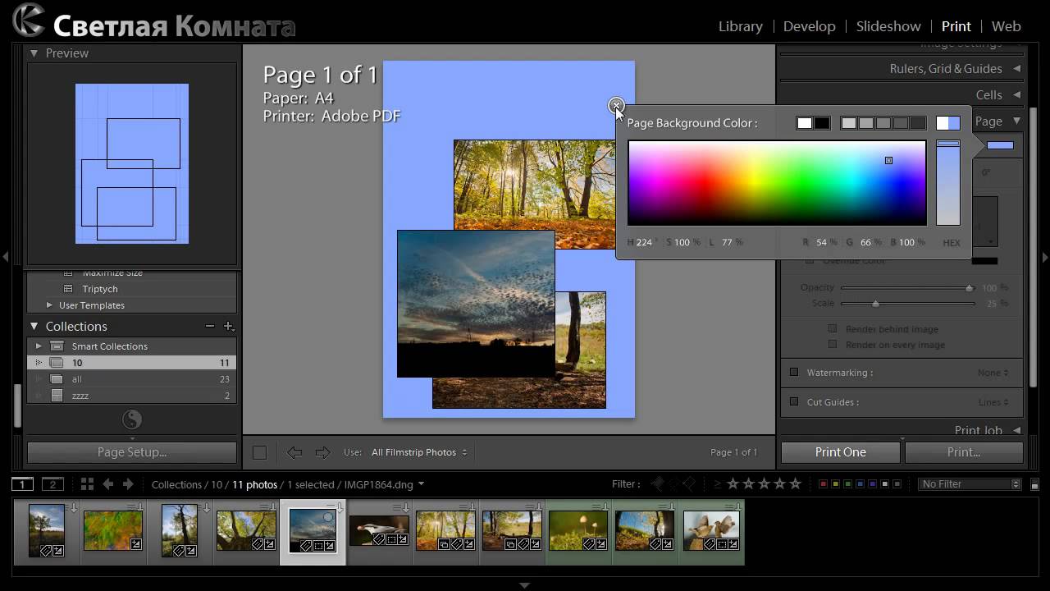Check Render behind image option
Screen dimensions: 1050x591
(x=833, y=328)
